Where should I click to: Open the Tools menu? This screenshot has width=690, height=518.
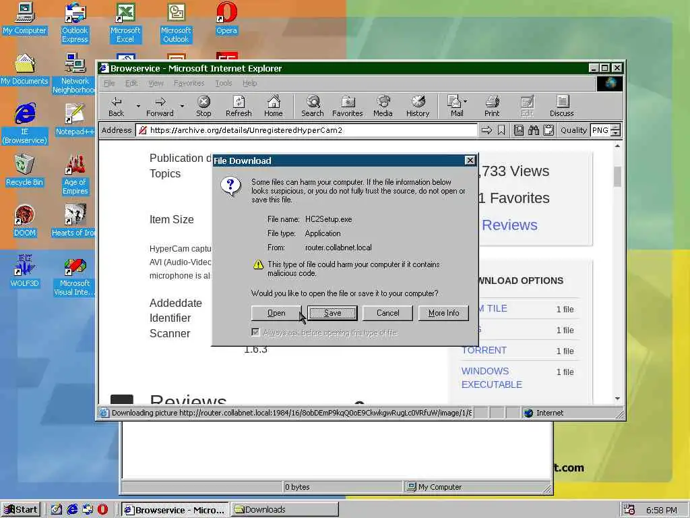coord(224,83)
